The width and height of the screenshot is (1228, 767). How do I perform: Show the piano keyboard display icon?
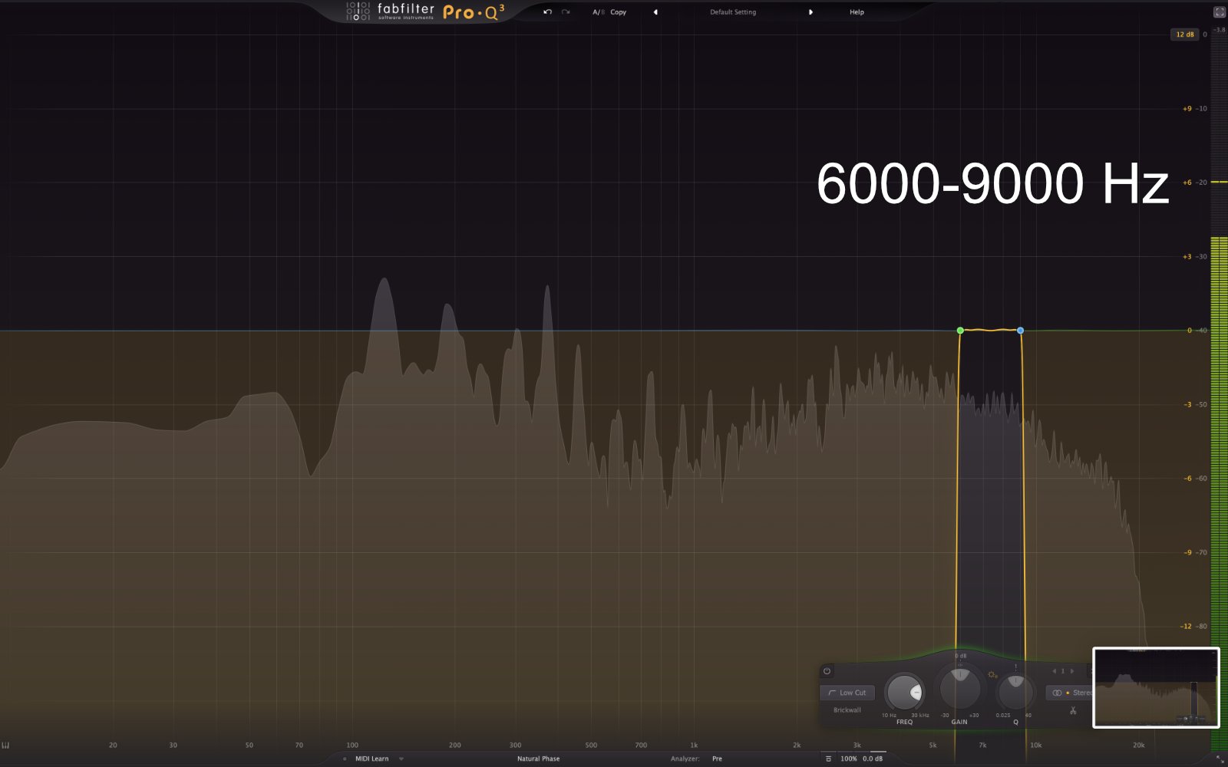[x=5, y=746]
